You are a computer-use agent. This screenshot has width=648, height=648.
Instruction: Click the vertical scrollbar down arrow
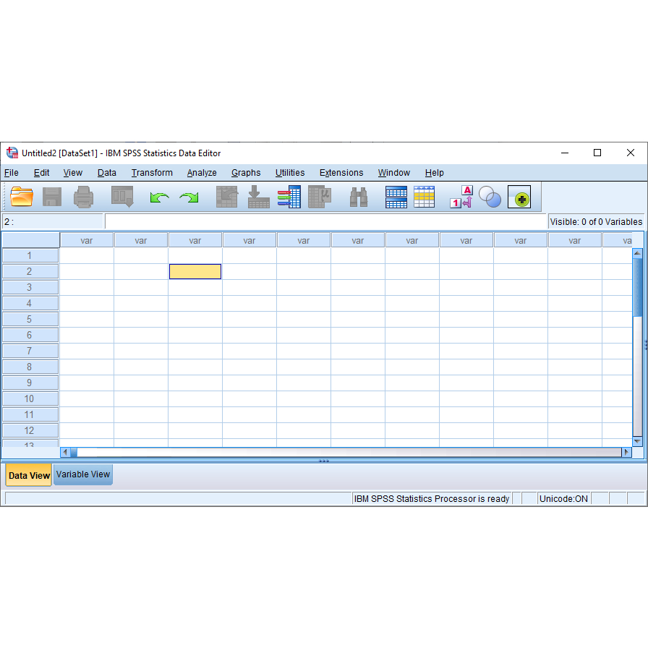[637, 442]
